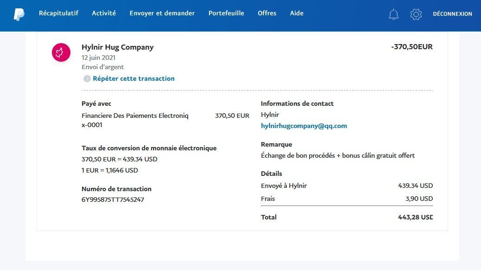Navigate to Offres

[x=267, y=13]
